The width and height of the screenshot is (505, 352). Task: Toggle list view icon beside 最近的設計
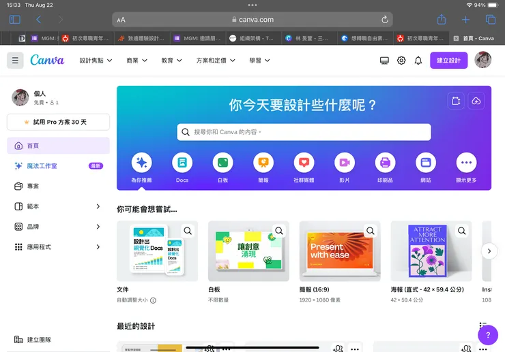pyautogui.click(x=482, y=325)
